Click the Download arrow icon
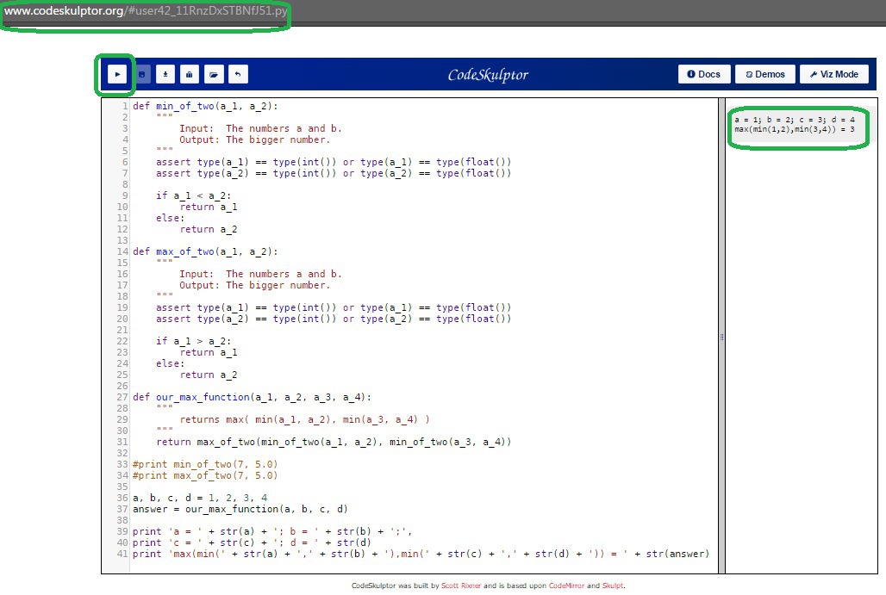 click(165, 74)
